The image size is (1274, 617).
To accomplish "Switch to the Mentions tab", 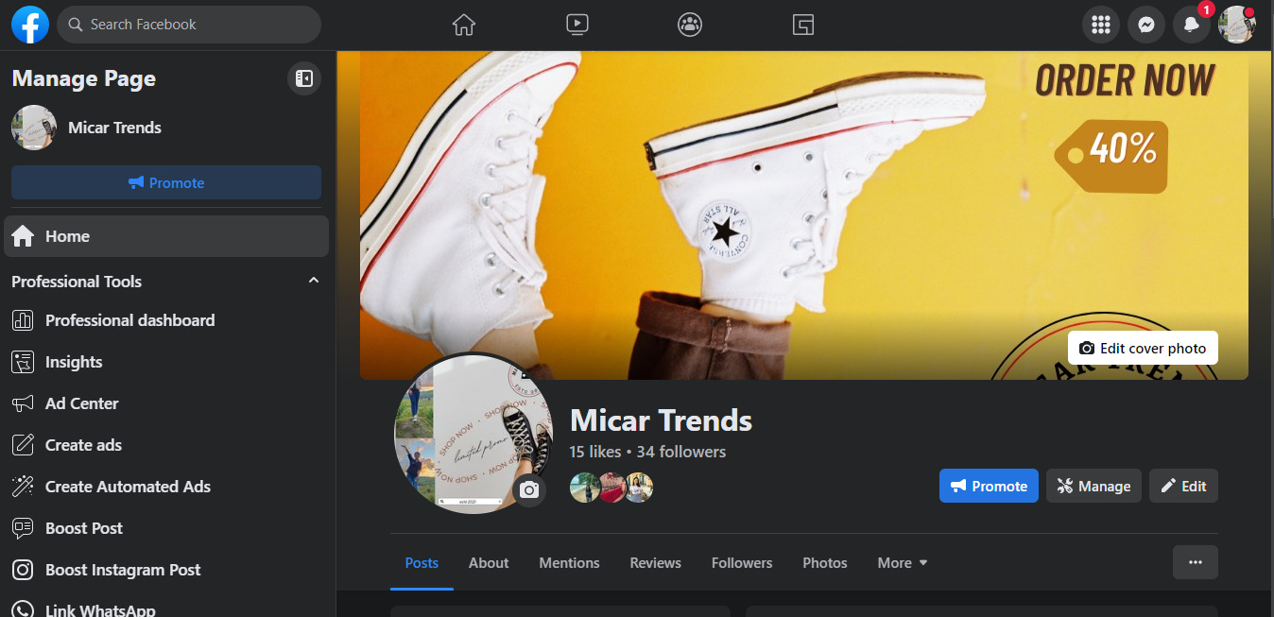I will point(569,562).
